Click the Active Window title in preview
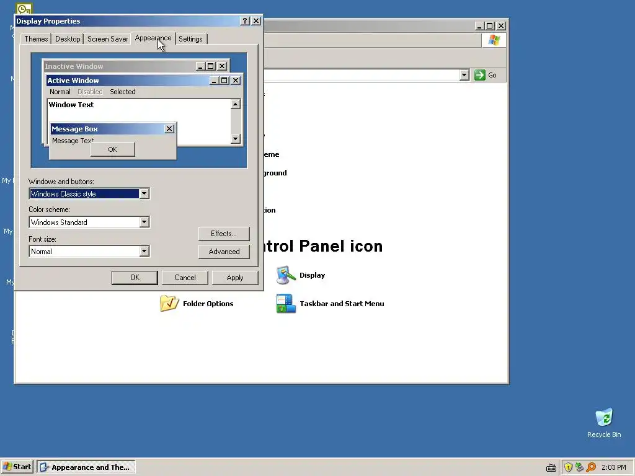Viewport: 635px width, 476px height. [x=73, y=81]
